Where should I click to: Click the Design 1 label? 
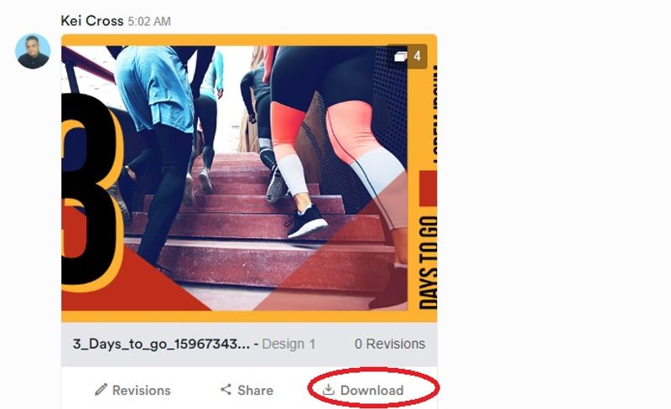(x=289, y=344)
